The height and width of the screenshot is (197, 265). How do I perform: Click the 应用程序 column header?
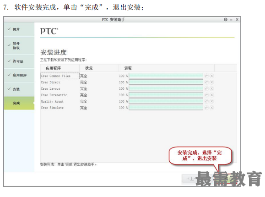coord(60,68)
